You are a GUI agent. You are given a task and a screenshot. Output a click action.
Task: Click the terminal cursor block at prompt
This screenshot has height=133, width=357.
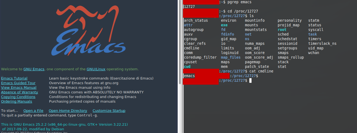click(x=250, y=80)
